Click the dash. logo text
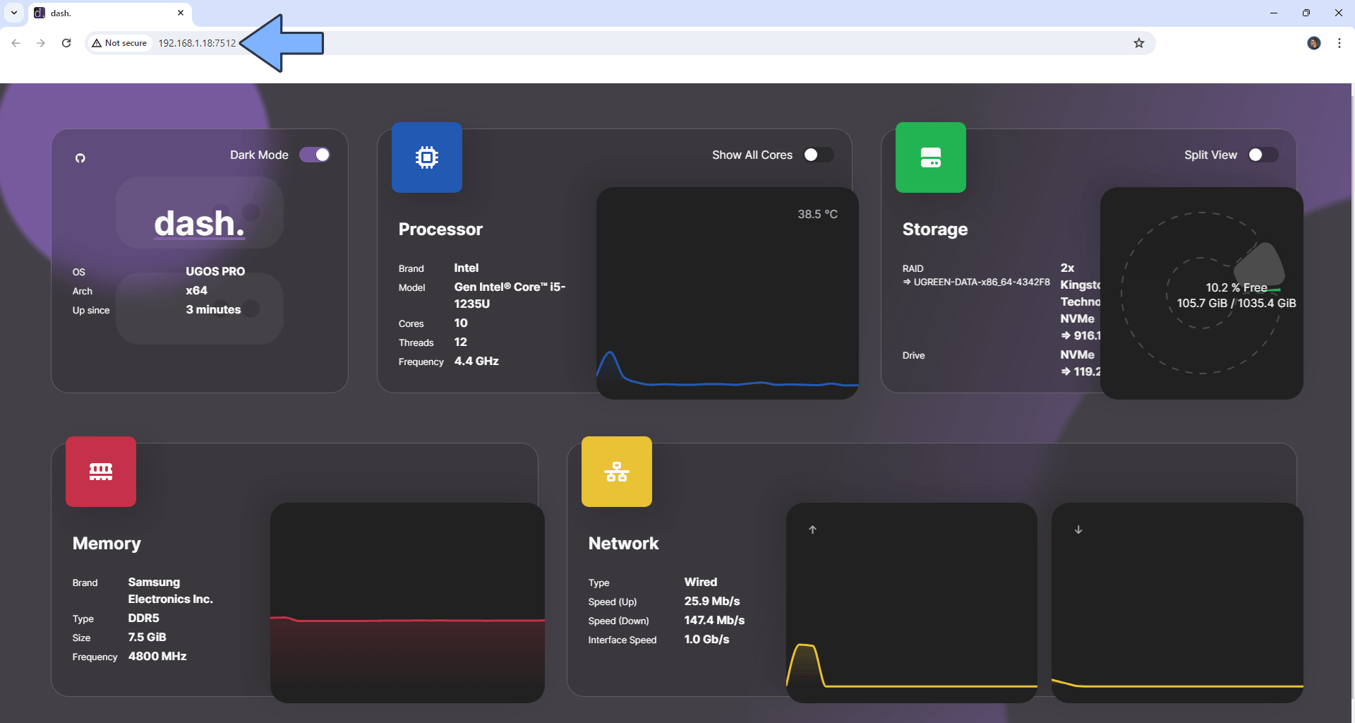This screenshot has width=1355, height=723. (x=199, y=223)
